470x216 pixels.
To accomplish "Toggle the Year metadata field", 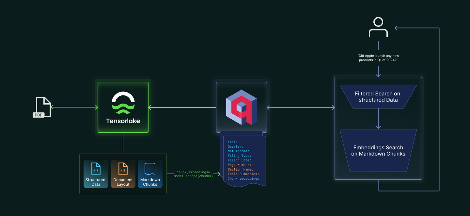I will [x=232, y=142].
